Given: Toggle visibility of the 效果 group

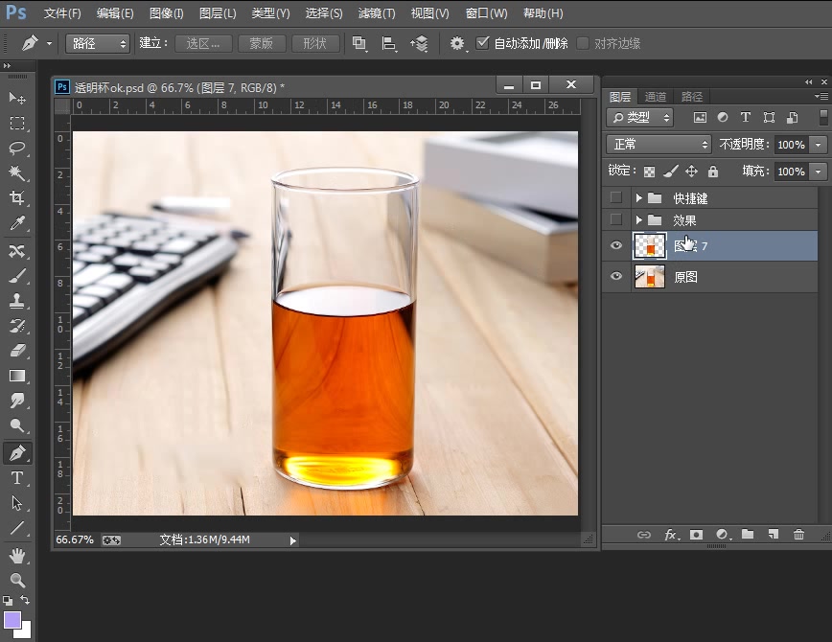Looking at the screenshot, I should 616,220.
